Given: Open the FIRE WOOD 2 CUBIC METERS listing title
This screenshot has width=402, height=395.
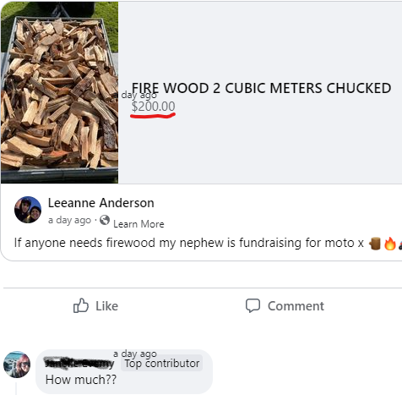Looking at the screenshot, I should tap(261, 88).
